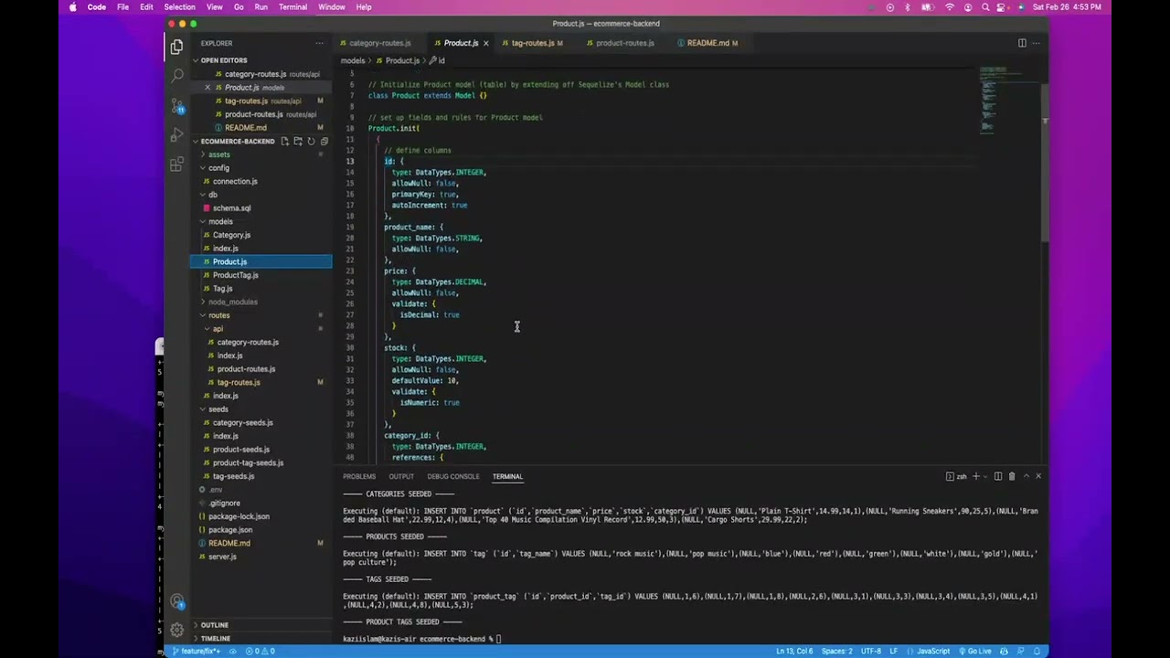
Task: Open the terminal launch profile dropdown arrow
Action: [x=984, y=476]
